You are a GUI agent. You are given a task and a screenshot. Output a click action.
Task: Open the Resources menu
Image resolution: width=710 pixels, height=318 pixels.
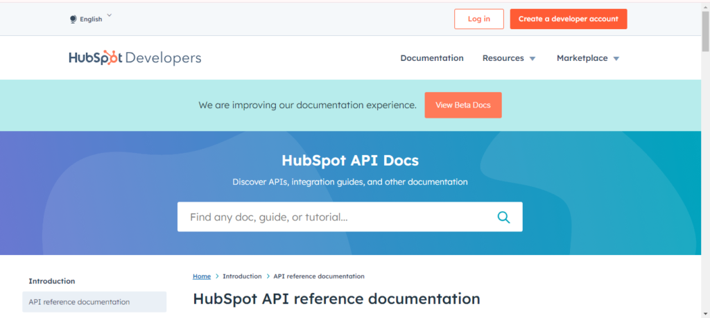(503, 58)
